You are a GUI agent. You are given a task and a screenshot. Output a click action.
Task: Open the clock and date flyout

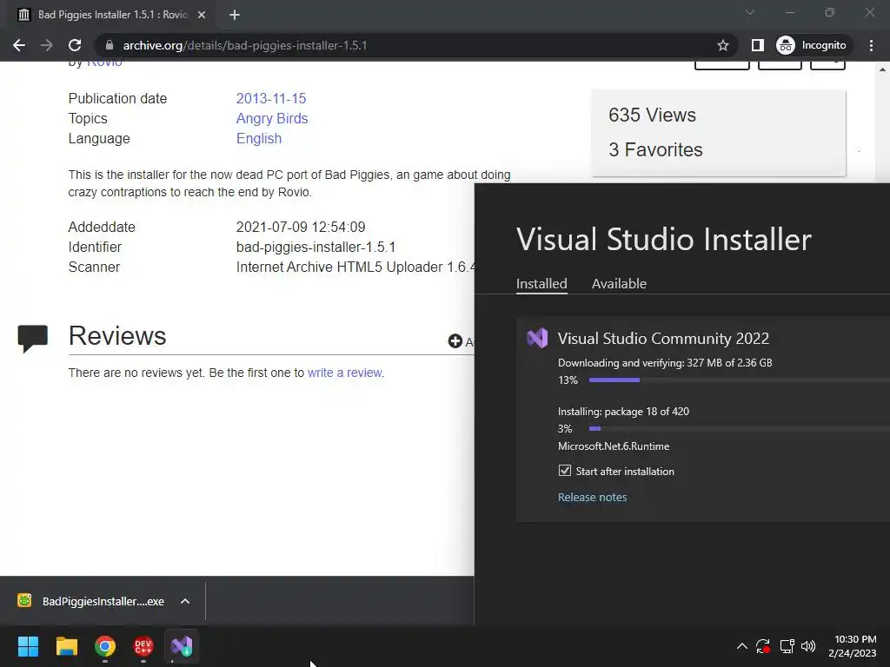point(853,646)
